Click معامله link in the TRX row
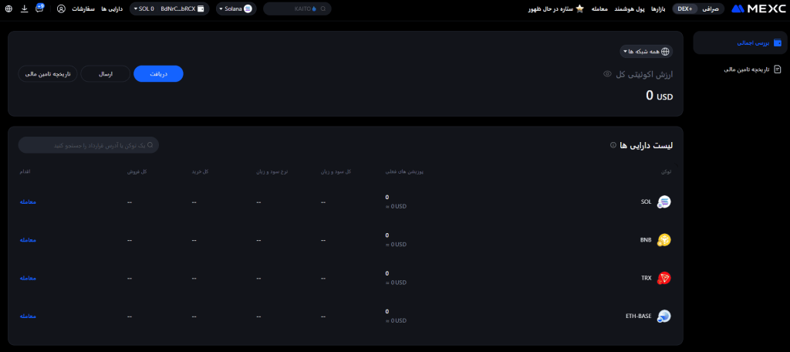The width and height of the screenshot is (790, 352). coord(28,279)
